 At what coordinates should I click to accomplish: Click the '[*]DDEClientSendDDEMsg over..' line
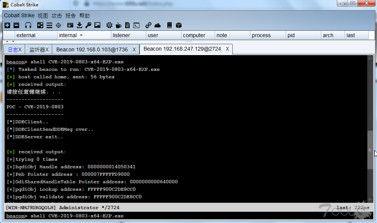click(50, 129)
